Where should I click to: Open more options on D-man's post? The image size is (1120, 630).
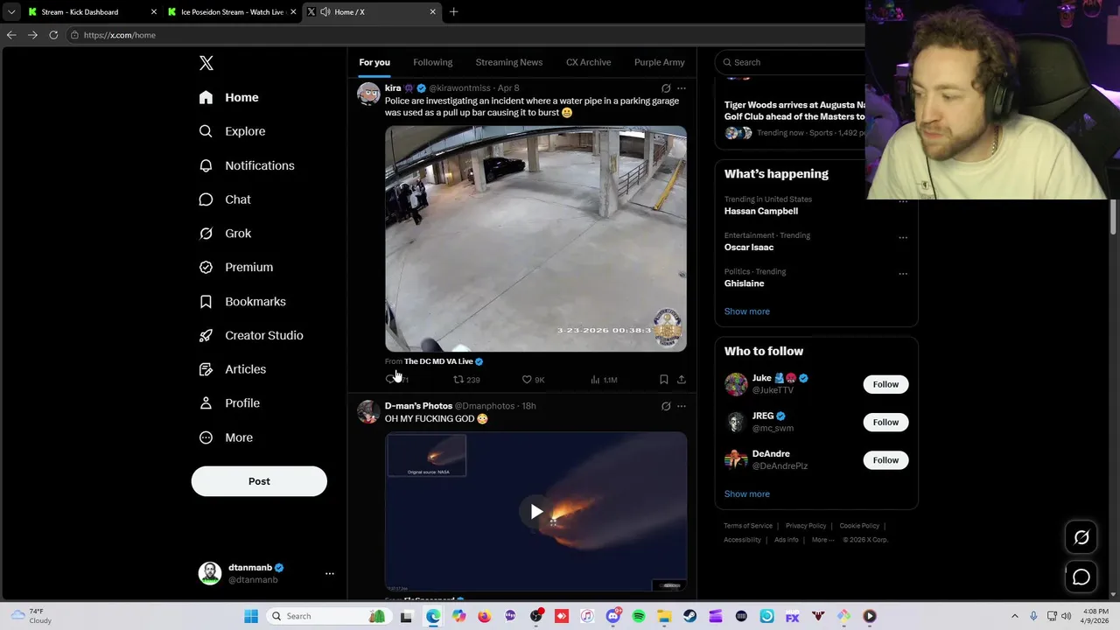click(x=682, y=406)
